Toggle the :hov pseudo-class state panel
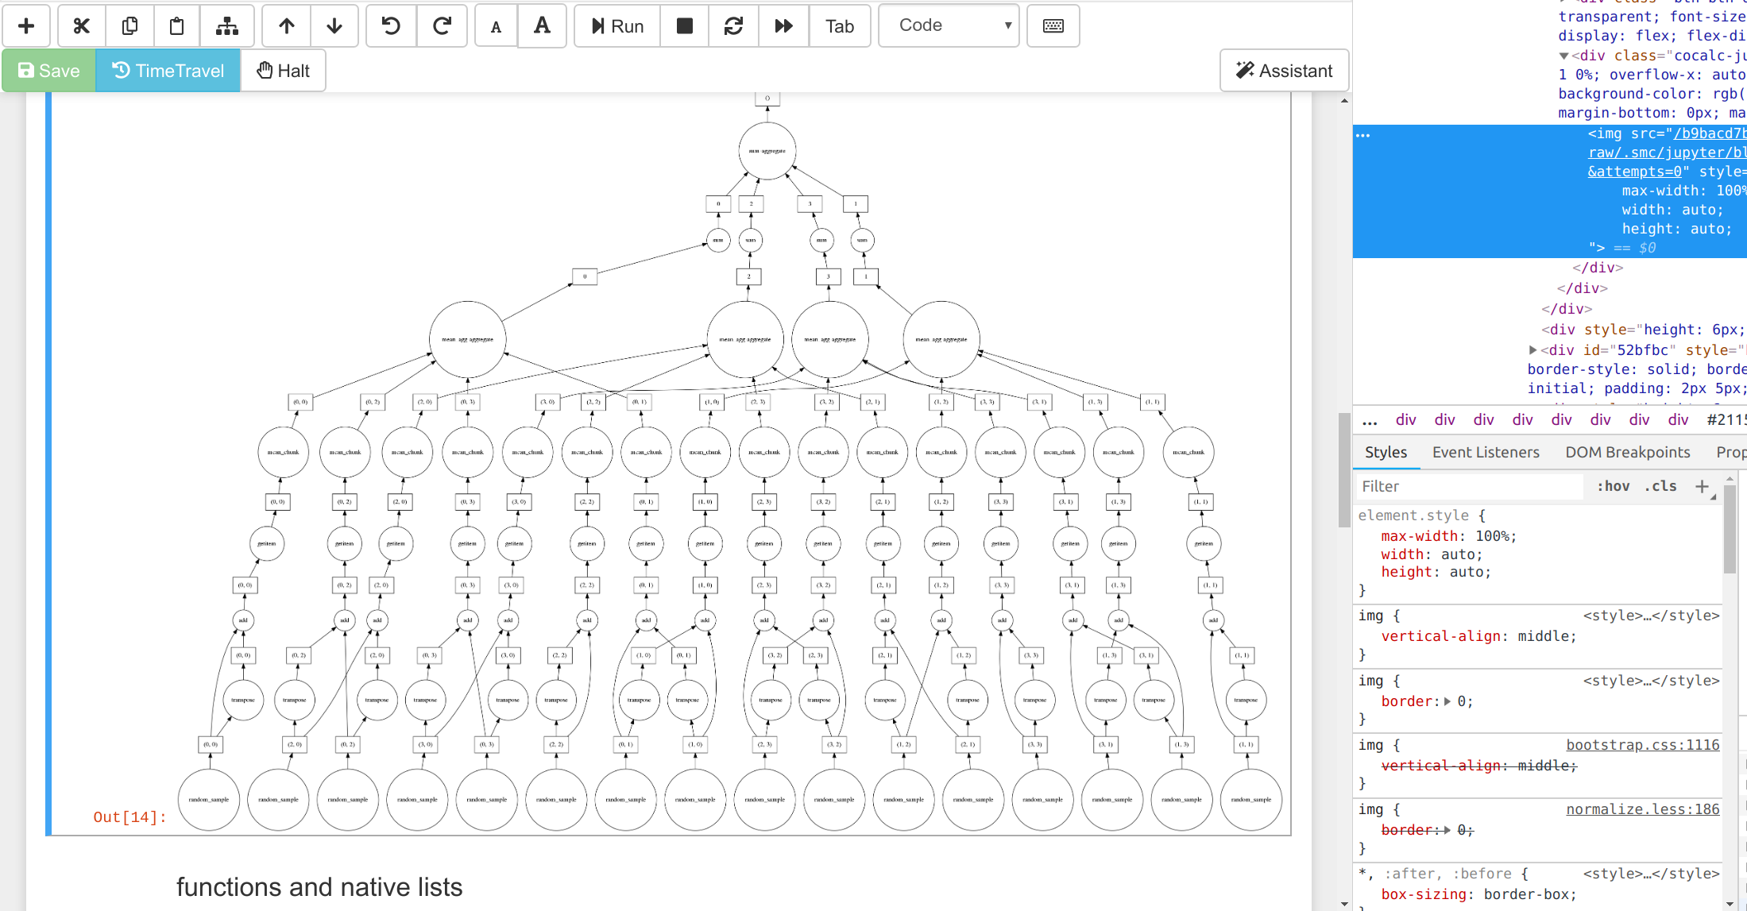This screenshot has width=1747, height=911. coord(1613,486)
